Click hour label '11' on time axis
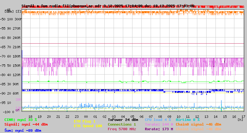This screenshot has width=247, height=133. tap(188, 117)
